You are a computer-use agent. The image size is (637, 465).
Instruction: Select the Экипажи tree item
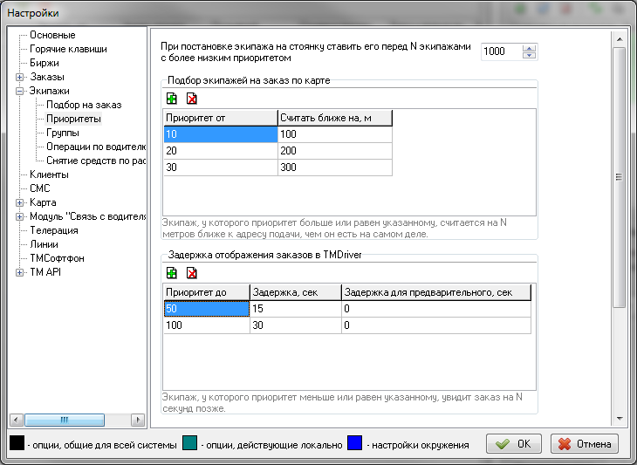pos(49,91)
